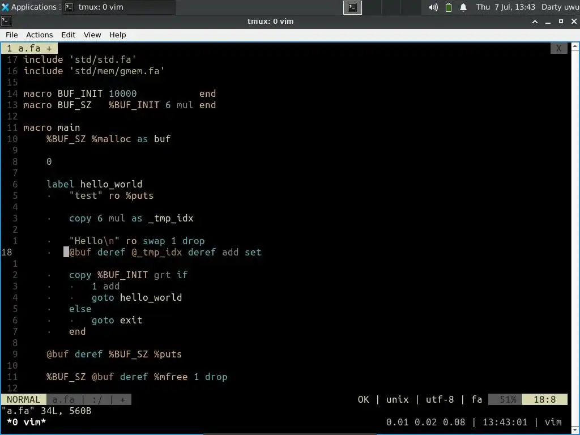Open the File menu
Image resolution: width=580 pixels, height=435 pixels.
[11, 35]
